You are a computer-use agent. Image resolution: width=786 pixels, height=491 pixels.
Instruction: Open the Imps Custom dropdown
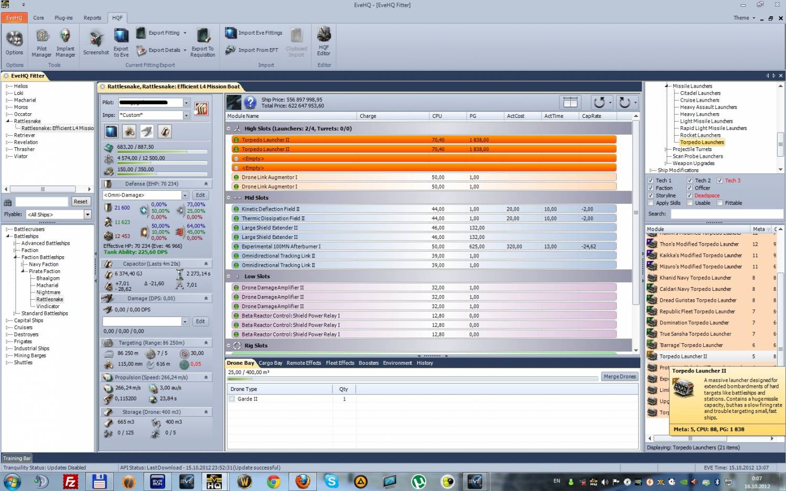click(x=186, y=115)
